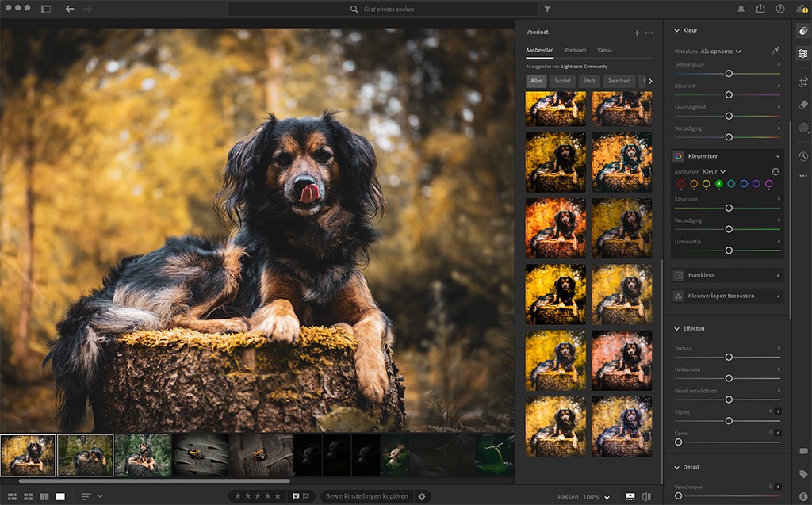Add a new preset with plus icon

pos(636,33)
